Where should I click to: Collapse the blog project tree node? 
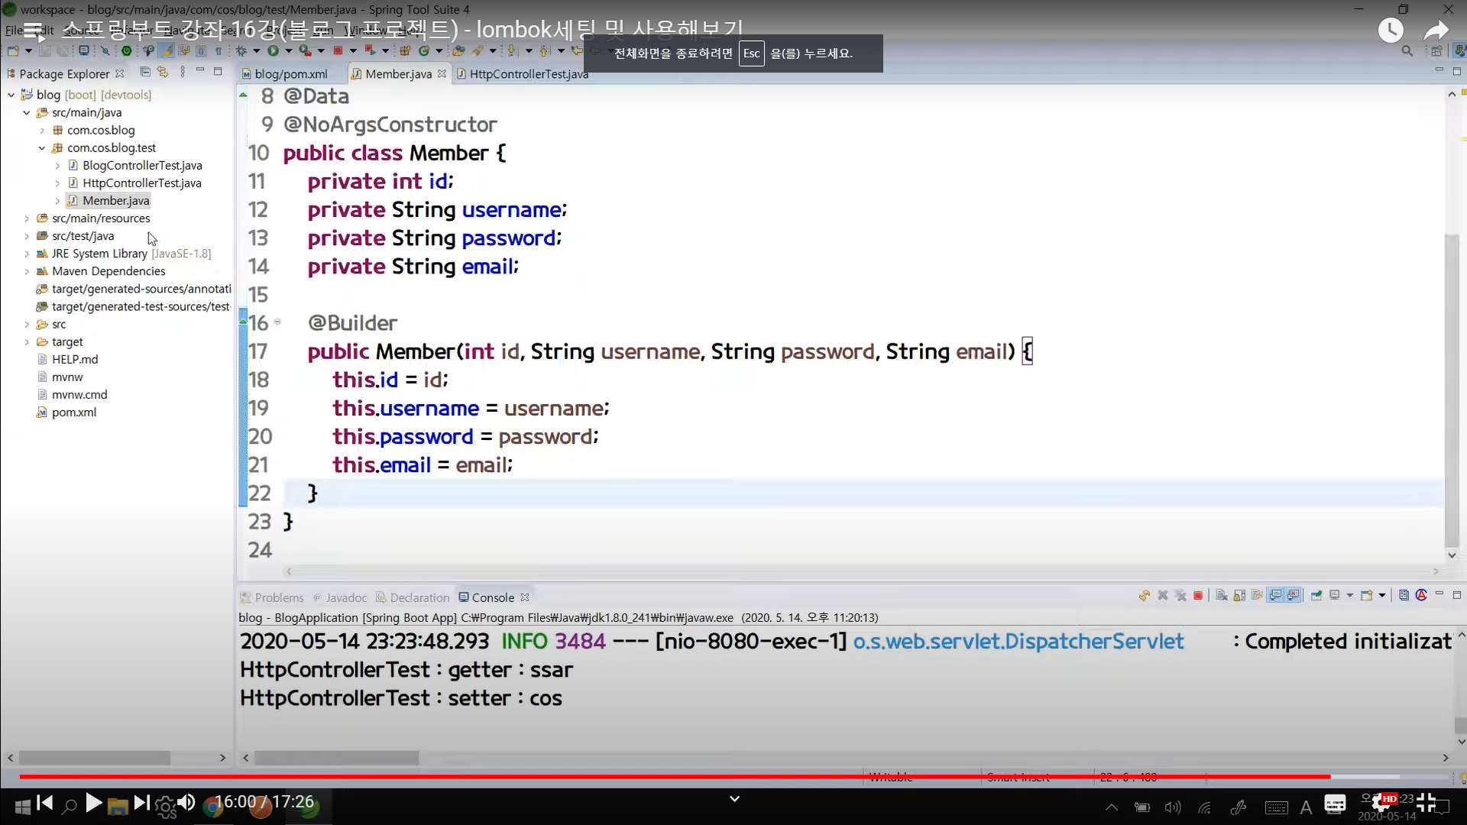(x=11, y=95)
